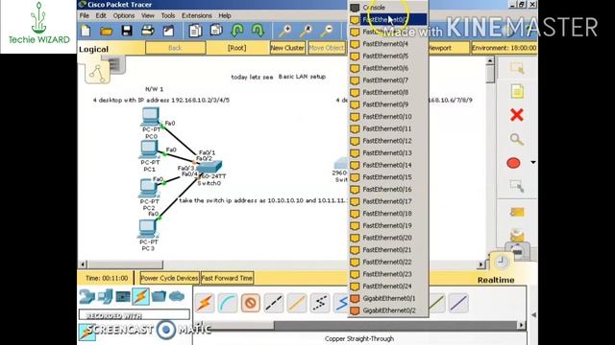615x345 pixels.
Task: Open the File menu
Action: (85, 15)
